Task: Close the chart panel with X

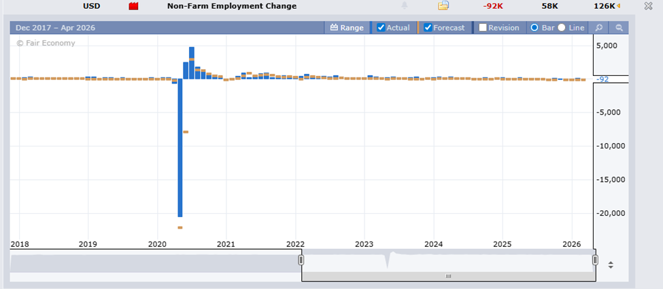Action: 648,6
